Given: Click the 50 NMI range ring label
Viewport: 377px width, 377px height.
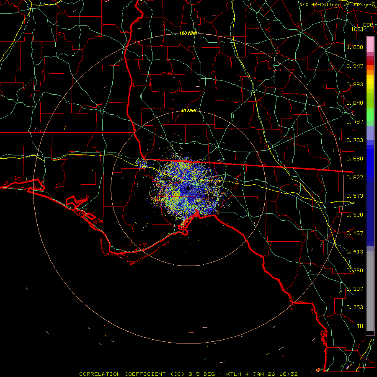Looking at the screenshot, I should [x=188, y=111].
